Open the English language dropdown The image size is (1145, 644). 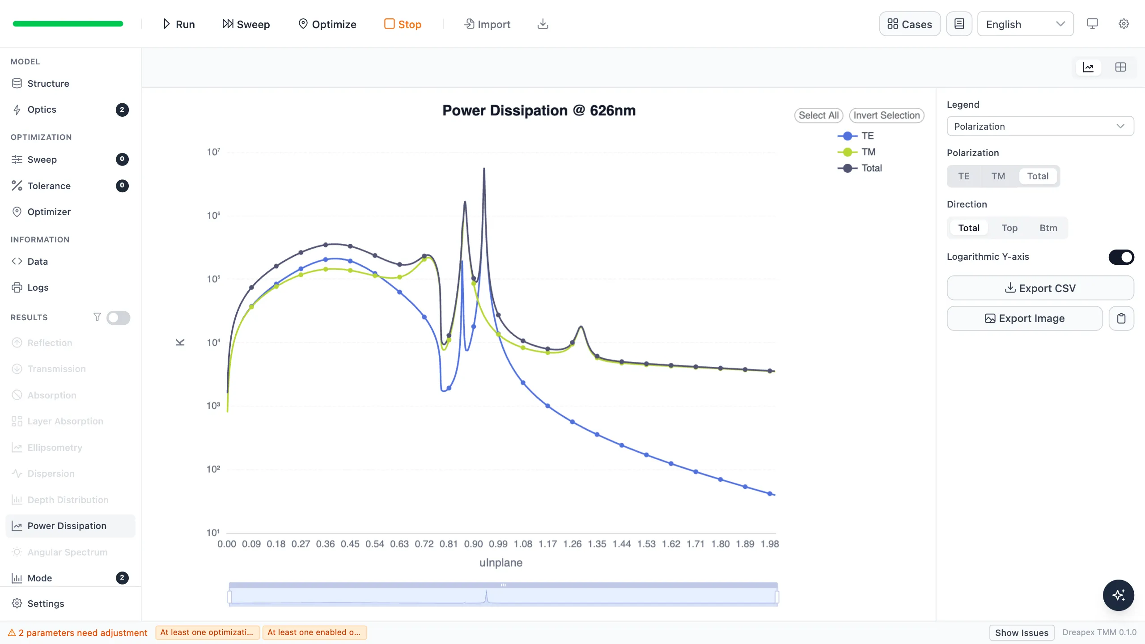1025,24
